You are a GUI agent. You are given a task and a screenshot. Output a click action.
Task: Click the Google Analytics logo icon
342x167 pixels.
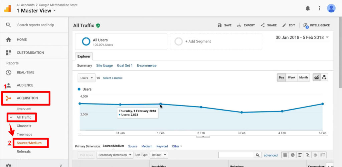tap(8, 8)
